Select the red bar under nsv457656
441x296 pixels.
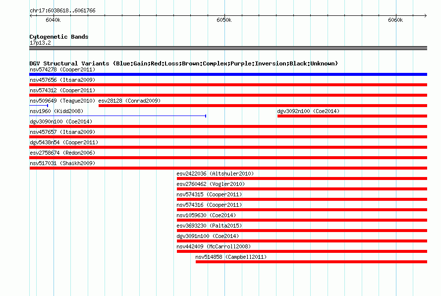[228, 85]
